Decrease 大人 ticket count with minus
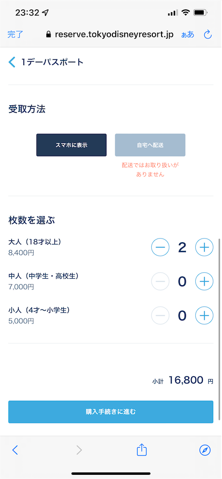 point(160,247)
